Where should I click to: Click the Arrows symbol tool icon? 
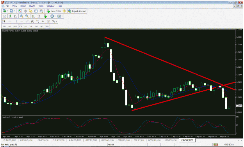53,21
